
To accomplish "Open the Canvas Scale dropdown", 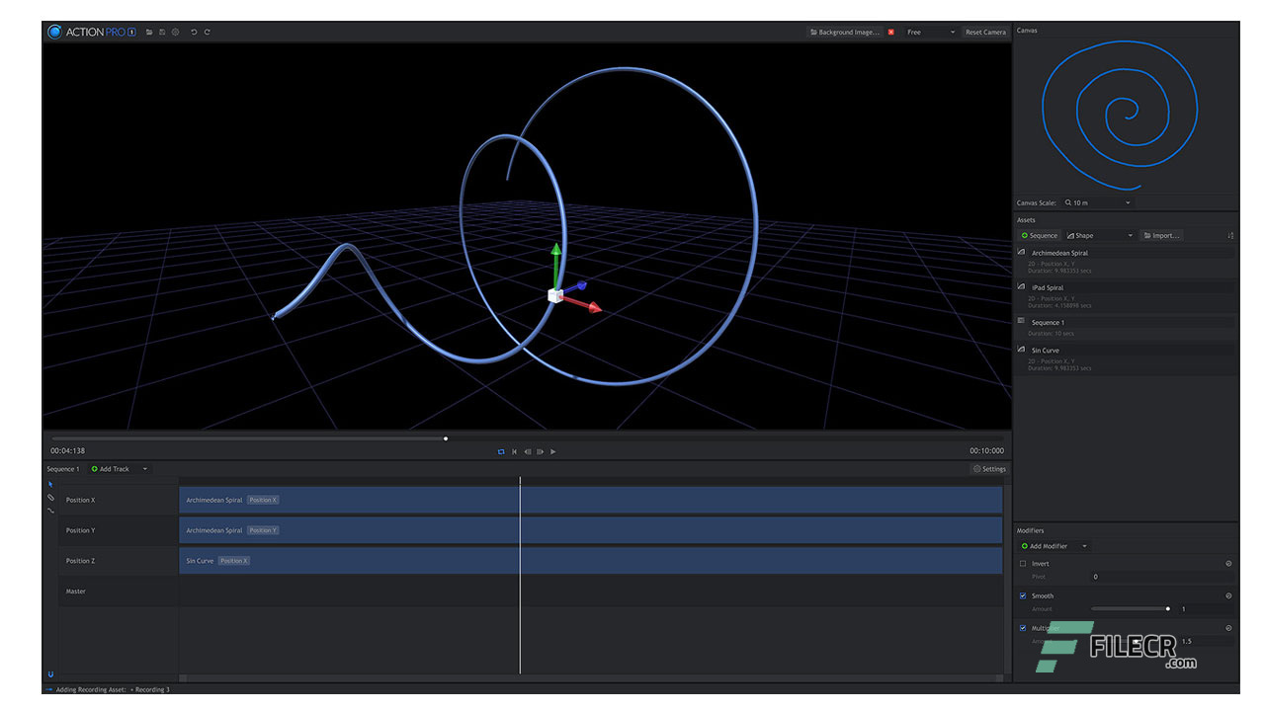I will click(x=1097, y=202).
